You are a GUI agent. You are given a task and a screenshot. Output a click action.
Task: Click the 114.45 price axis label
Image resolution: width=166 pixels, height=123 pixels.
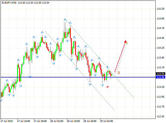click(161, 38)
